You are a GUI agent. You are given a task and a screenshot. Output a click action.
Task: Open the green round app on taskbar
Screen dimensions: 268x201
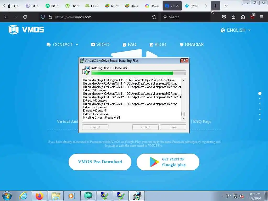tap(88, 196)
